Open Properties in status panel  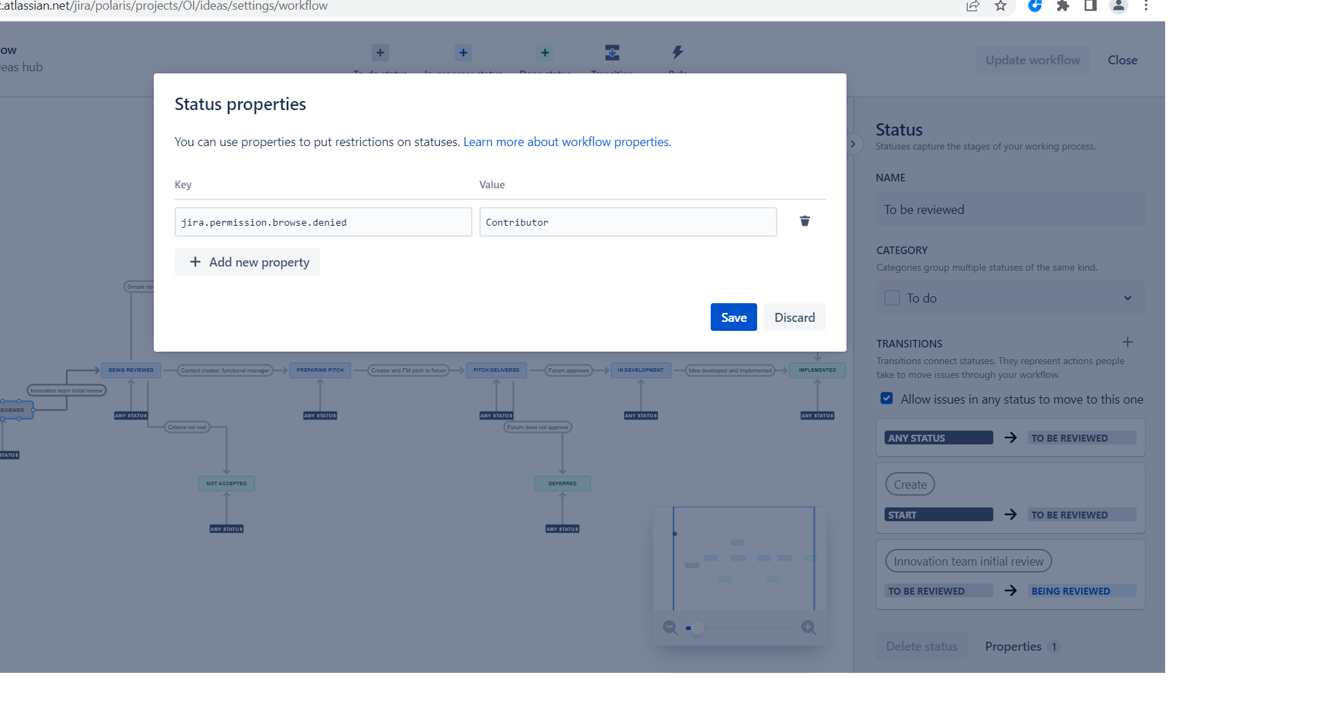pos(1022,646)
